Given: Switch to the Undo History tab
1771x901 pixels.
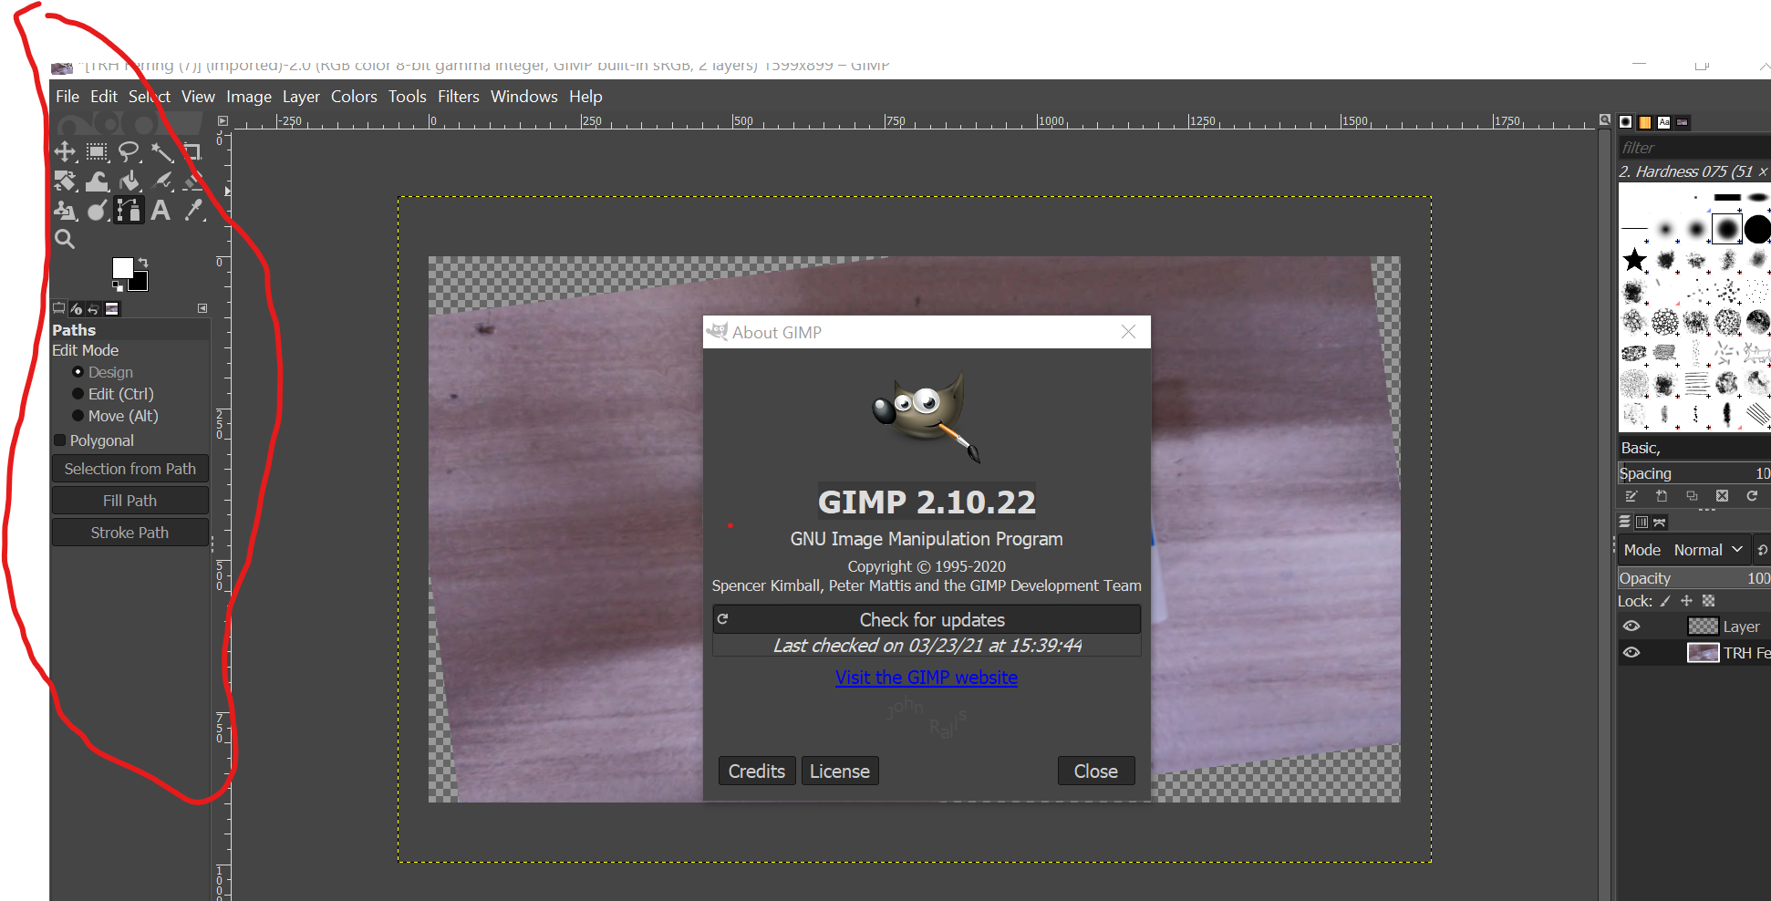Looking at the screenshot, I should (93, 309).
